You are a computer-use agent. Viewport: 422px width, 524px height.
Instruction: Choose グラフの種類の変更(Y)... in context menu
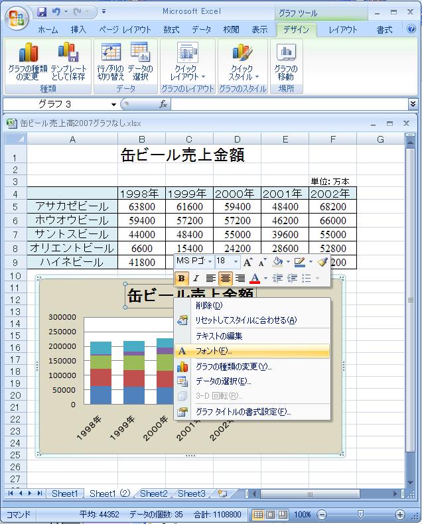tap(251, 367)
